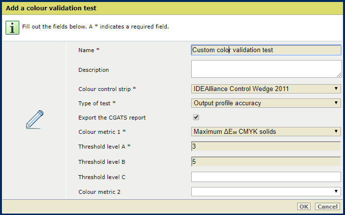
Task: Click the 'Colour control strip *' label
Action: point(107,89)
